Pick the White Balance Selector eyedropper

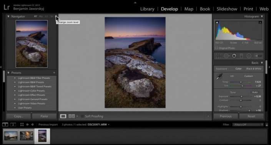(219, 77)
